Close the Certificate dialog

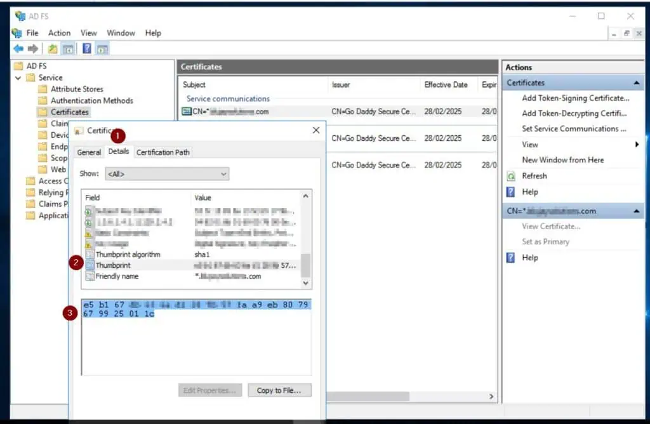[316, 130]
